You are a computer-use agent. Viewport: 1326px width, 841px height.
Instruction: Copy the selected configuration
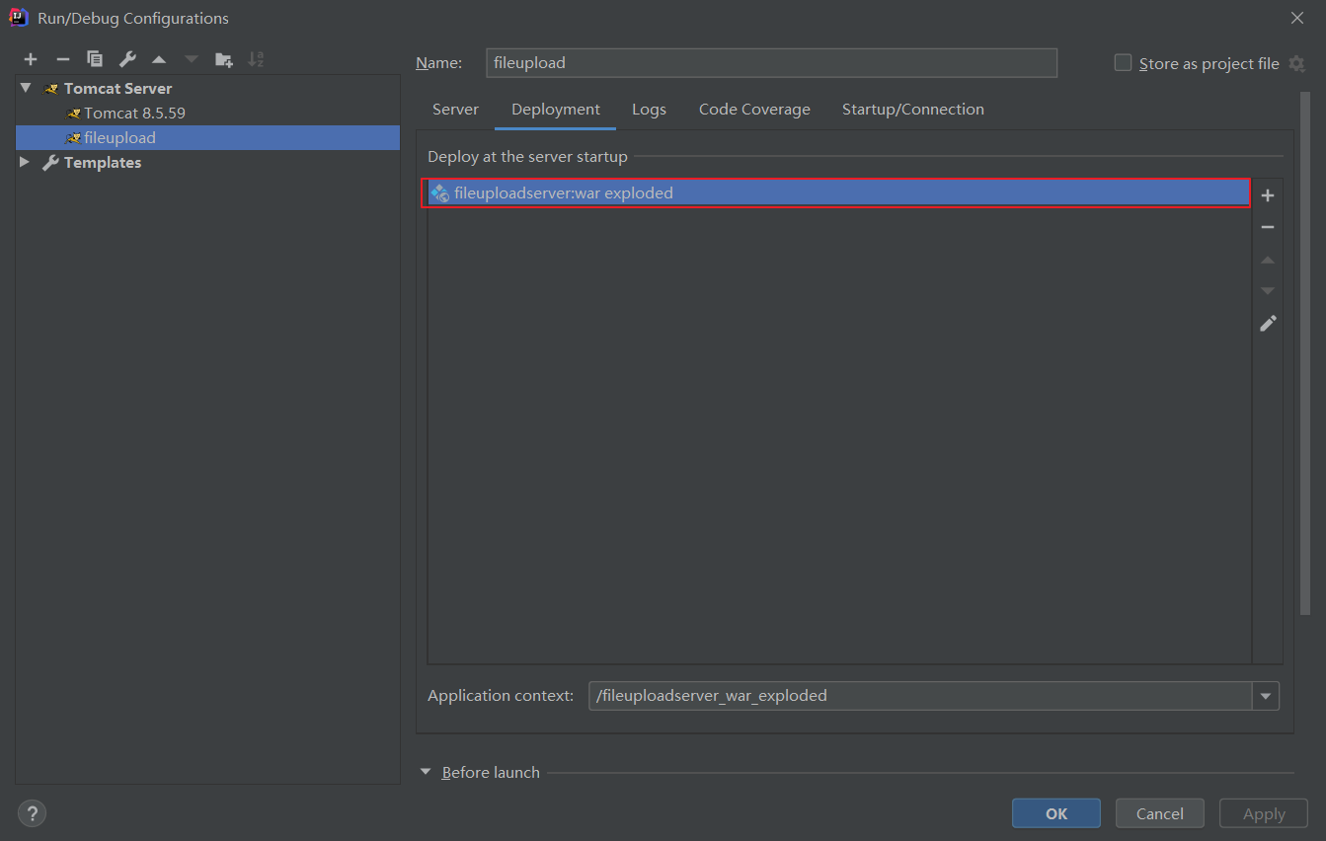click(x=95, y=59)
